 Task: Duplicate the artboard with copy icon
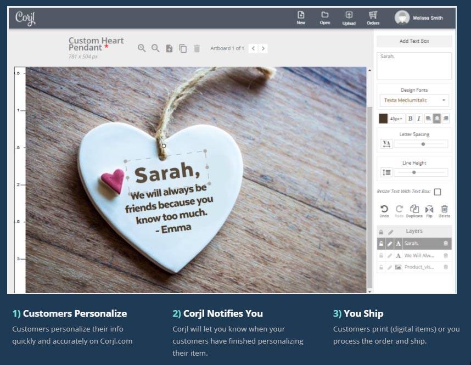pyautogui.click(x=183, y=48)
